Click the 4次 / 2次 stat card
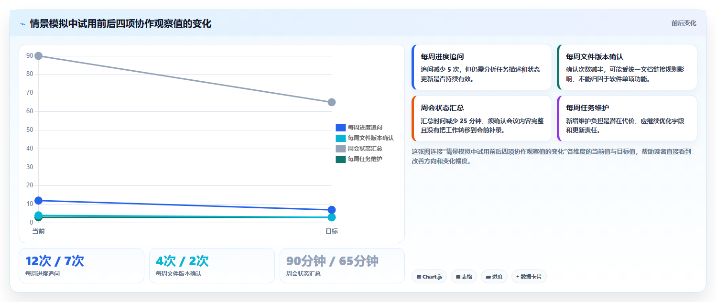The image size is (716, 302). [x=212, y=266]
